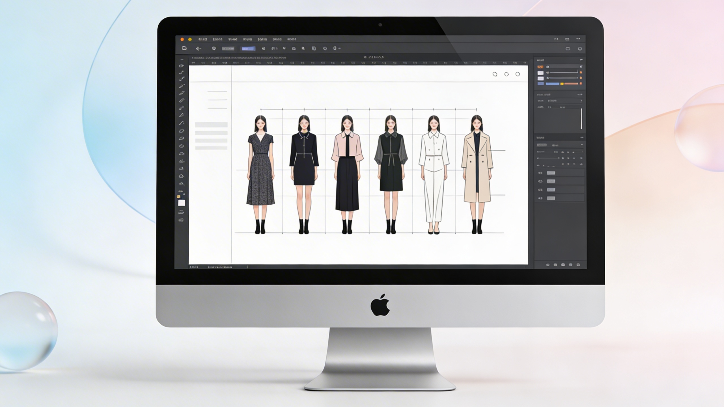Select the bottommost icon in left toolbar

[181, 220]
